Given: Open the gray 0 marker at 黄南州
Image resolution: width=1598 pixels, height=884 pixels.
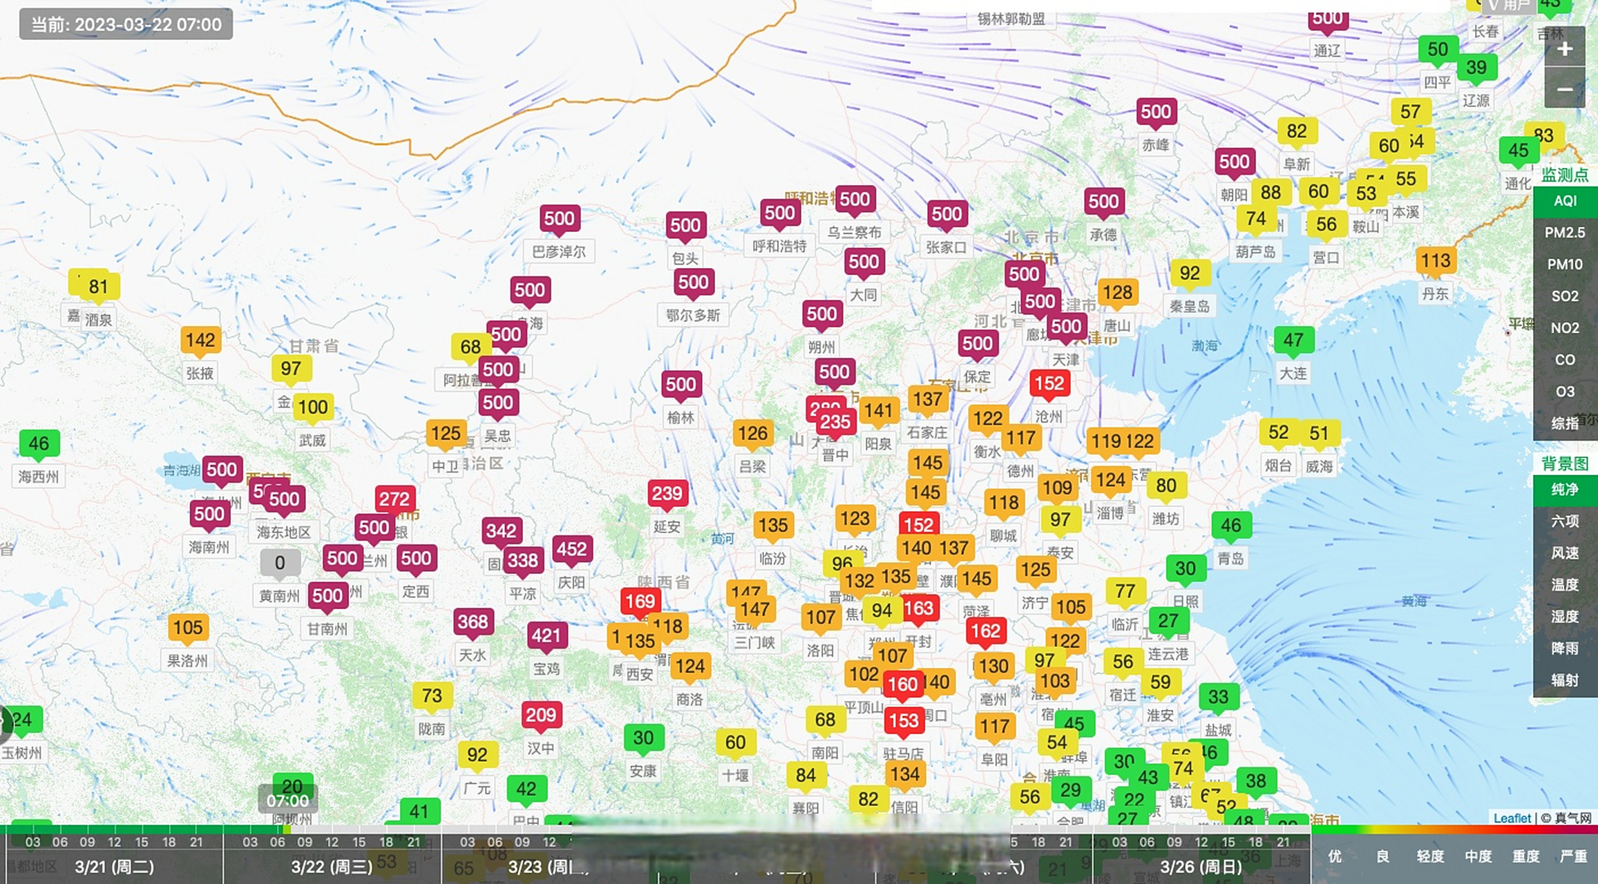Looking at the screenshot, I should tap(279, 563).
